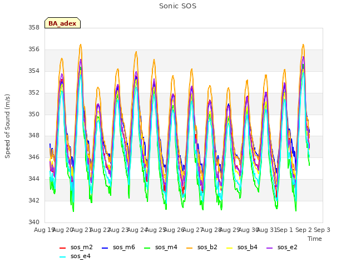Select the sos_e4 legend label

[80, 256]
